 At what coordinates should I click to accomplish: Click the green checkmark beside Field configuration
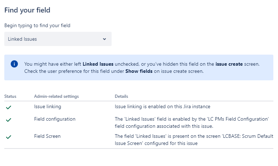coord(9,120)
